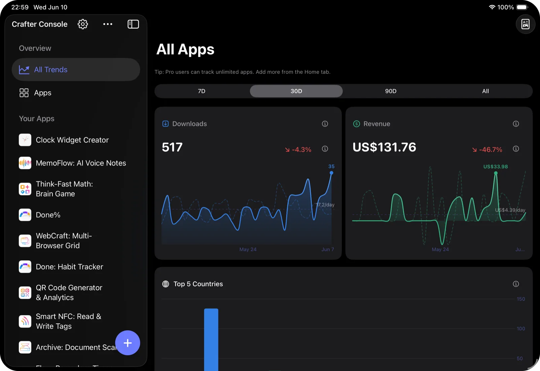
Task: Tap the Clock Widget Creator app icon
Action: [25, 140]
